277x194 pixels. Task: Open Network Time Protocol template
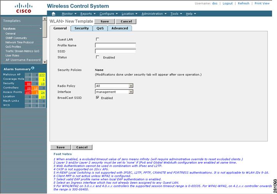click(x=19, y=42)
